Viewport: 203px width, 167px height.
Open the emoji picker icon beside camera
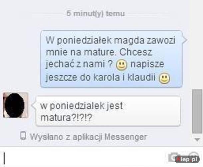[194, 155]
